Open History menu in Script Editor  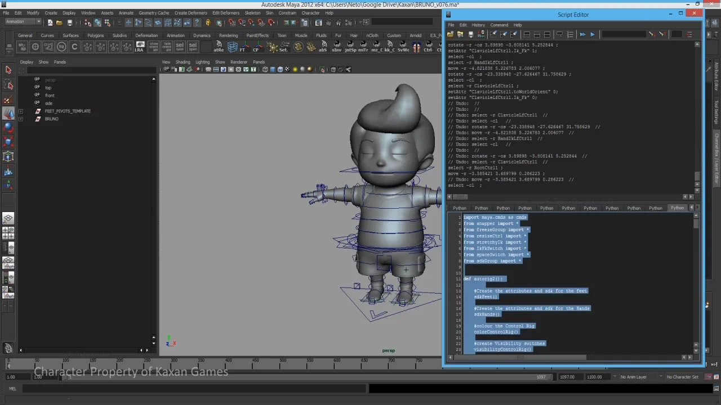478,25
